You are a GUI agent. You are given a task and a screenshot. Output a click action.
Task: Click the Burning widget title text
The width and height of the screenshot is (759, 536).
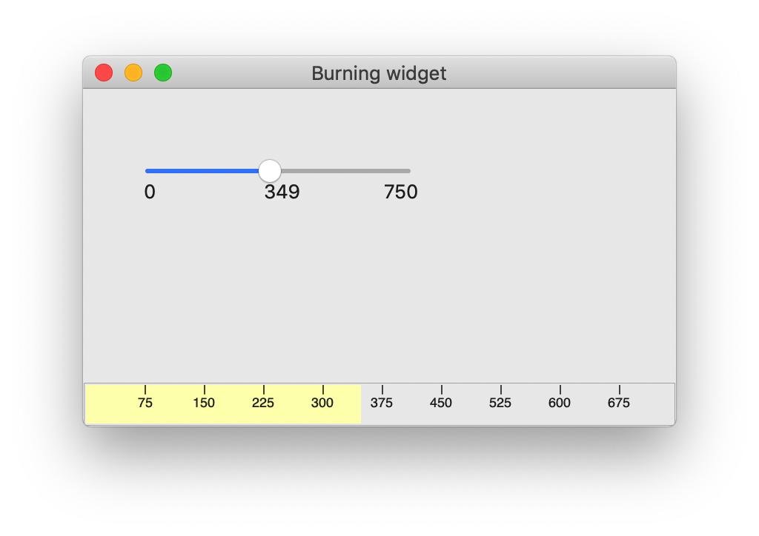pyautogui.click(x=379, y=73)
